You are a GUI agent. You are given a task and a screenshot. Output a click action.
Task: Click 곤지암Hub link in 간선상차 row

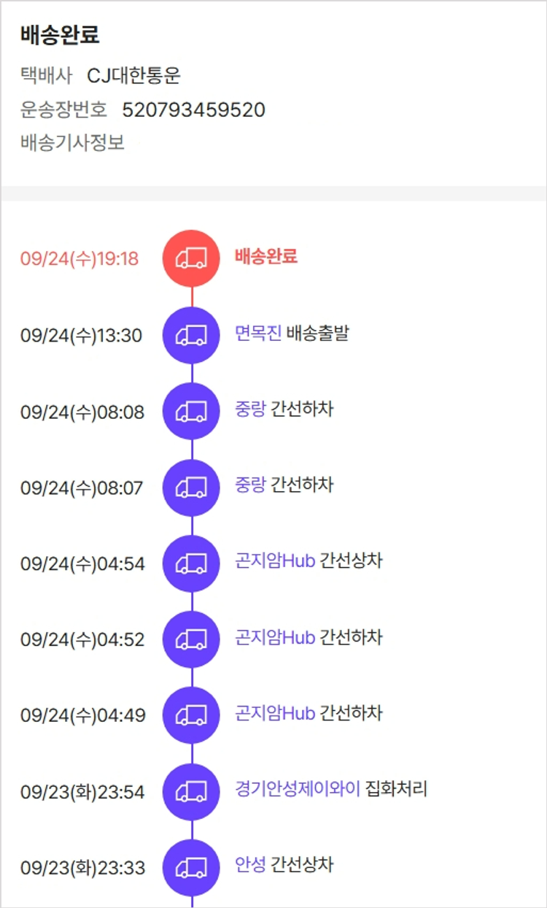[x=274, y=561]
